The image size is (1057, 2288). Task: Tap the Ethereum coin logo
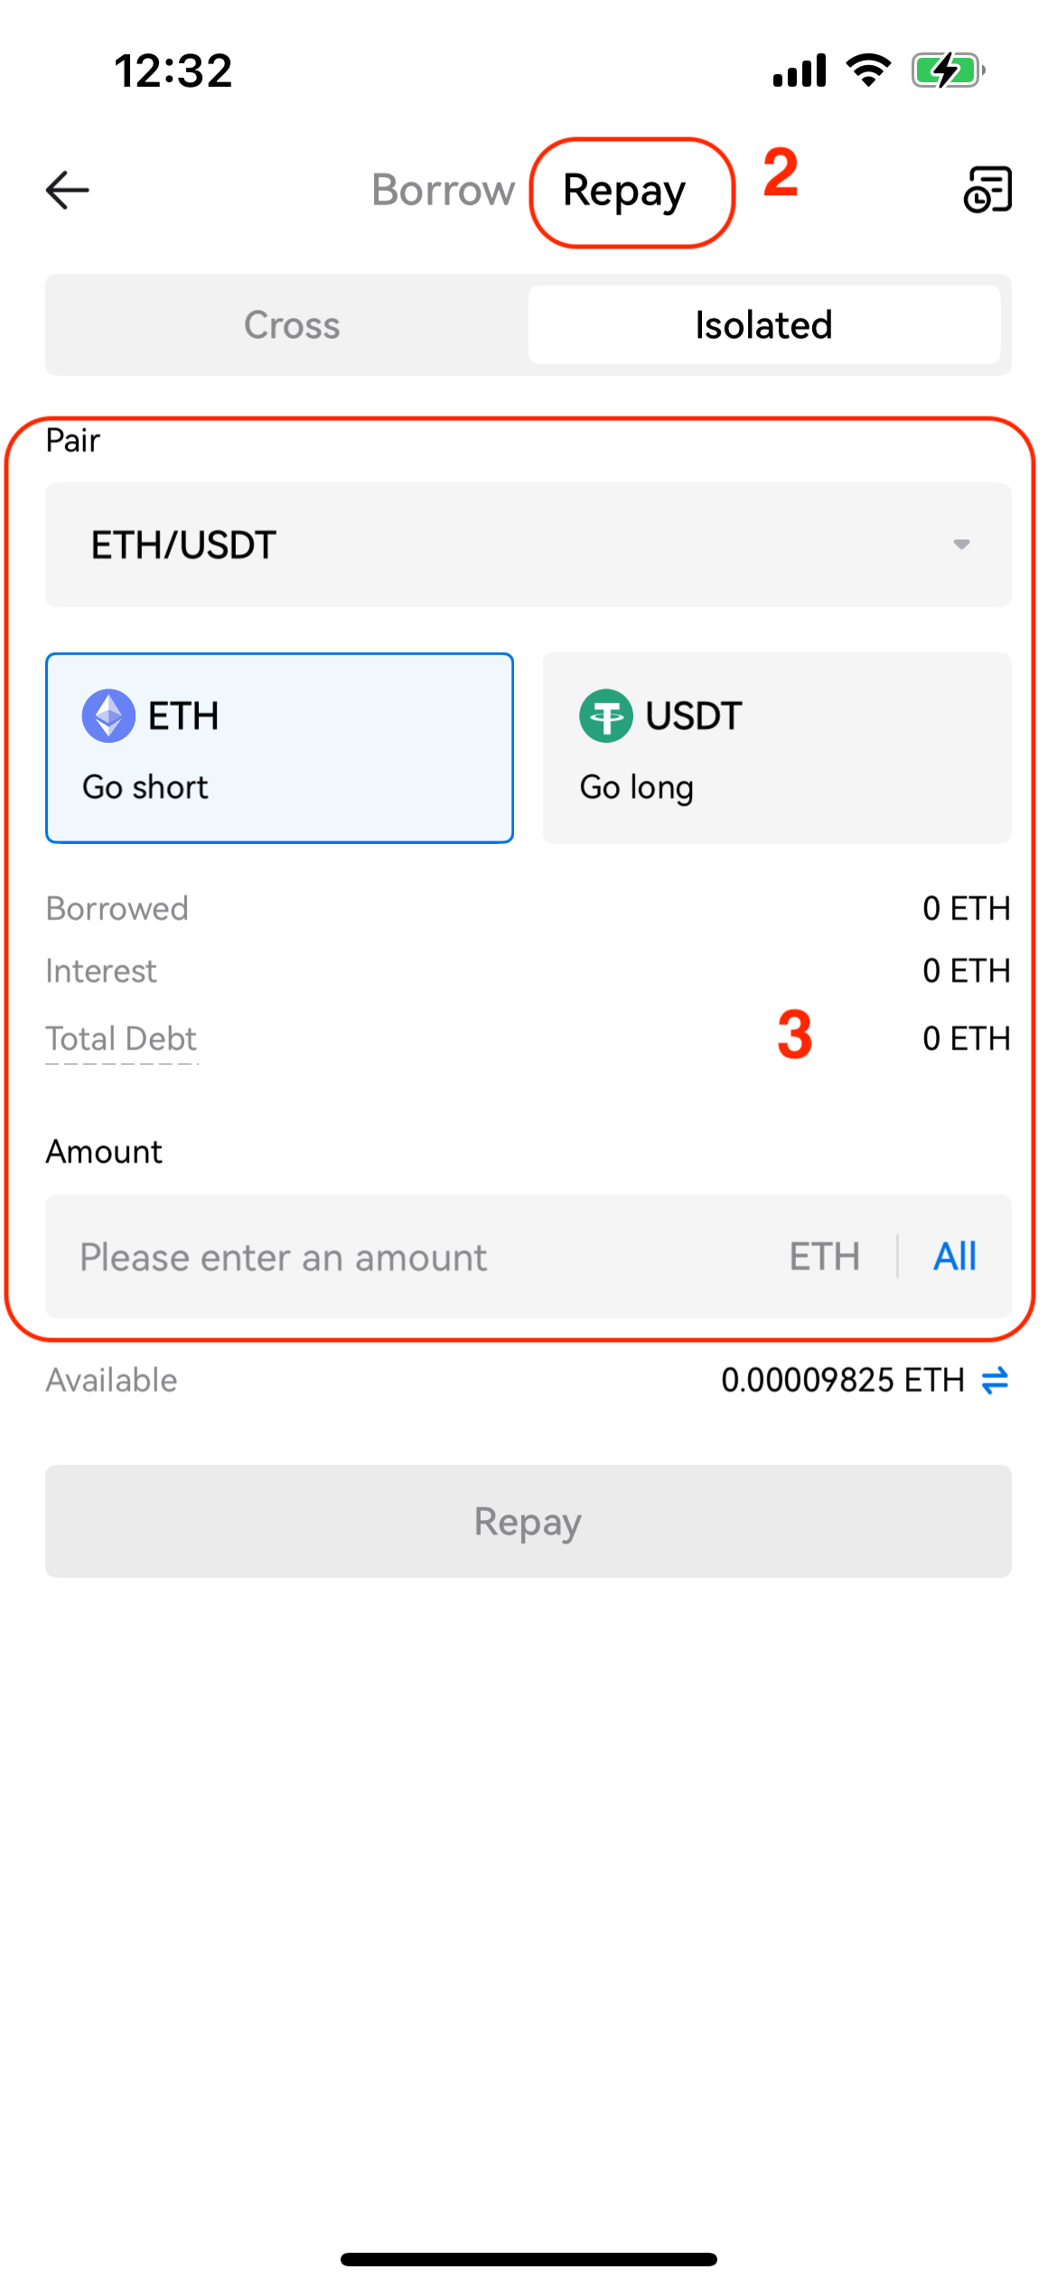pyautogui.click(x=108, y=716)
